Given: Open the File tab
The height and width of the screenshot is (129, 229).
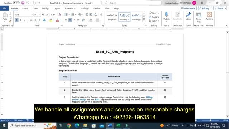Looking at the screenshot, I should point(4,8).
